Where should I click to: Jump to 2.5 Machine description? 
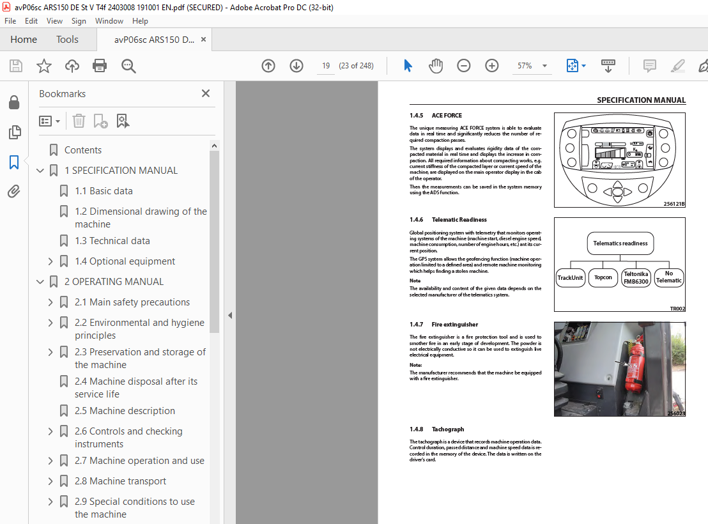click(x=125, y=411)
